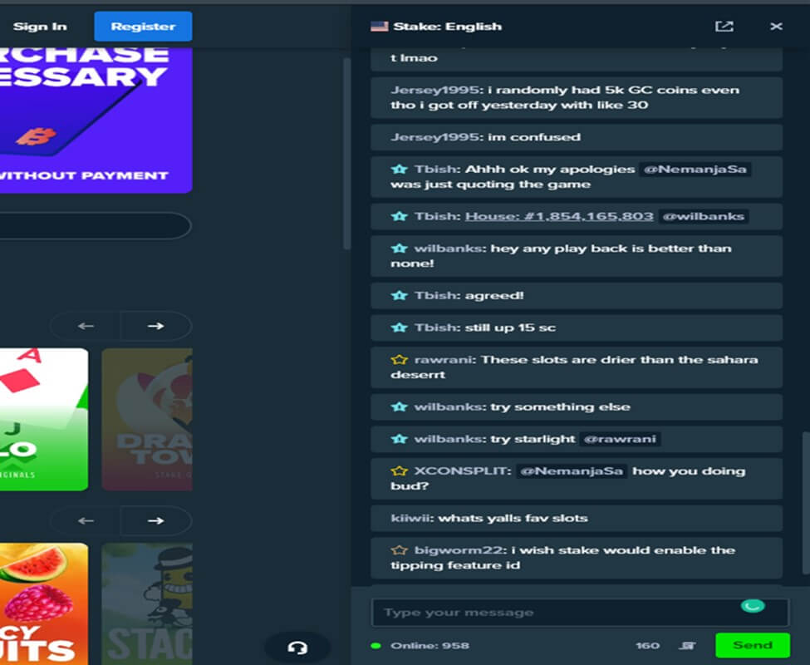
Task: Click message 'whats yalls fav slots'
Action: 576,518
